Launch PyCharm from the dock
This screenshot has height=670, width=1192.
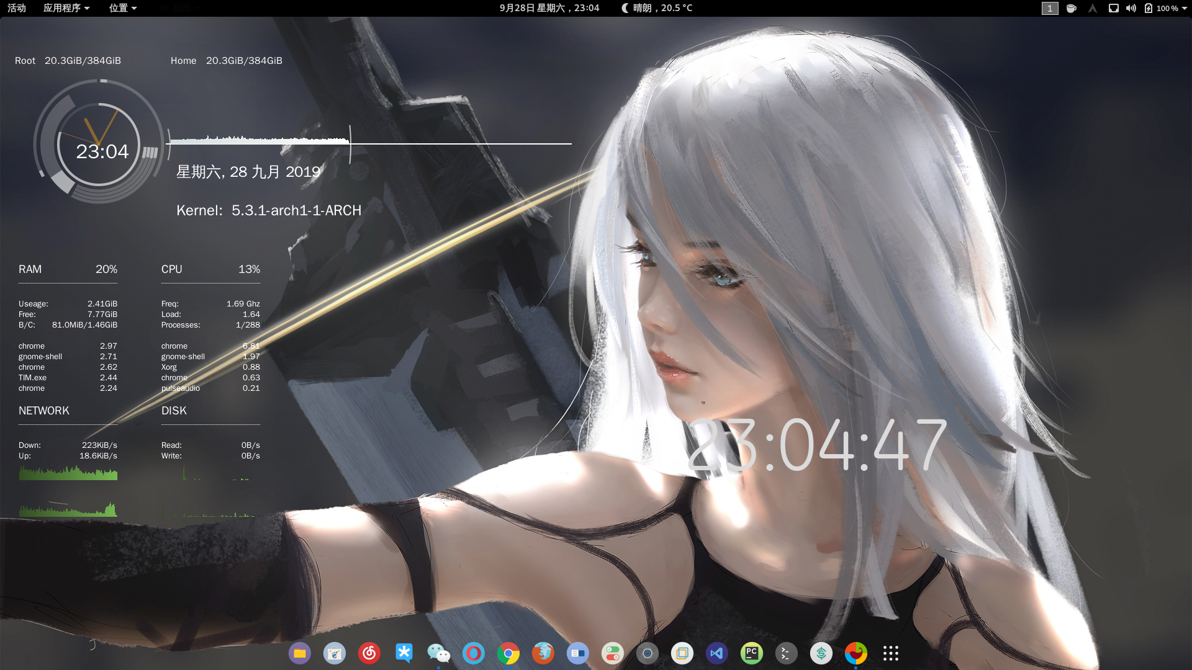click(x=752, y=653)
